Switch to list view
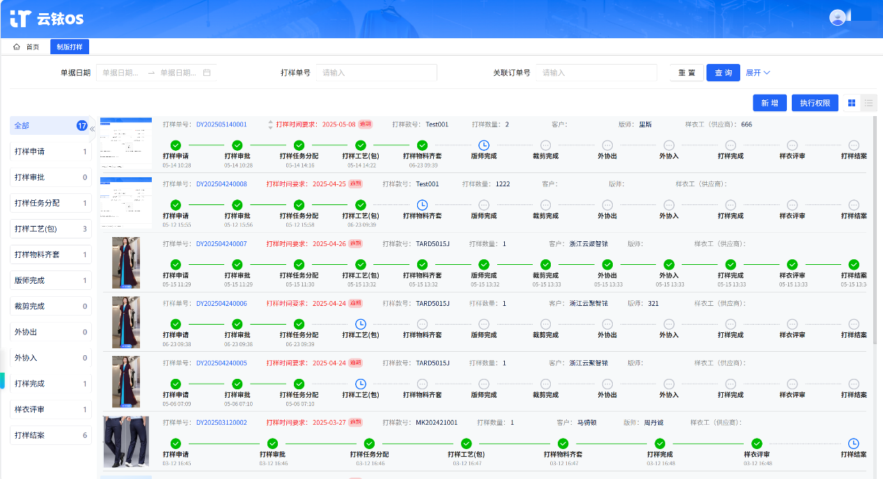This screenshot has height=479, width=883. point(868,103)
